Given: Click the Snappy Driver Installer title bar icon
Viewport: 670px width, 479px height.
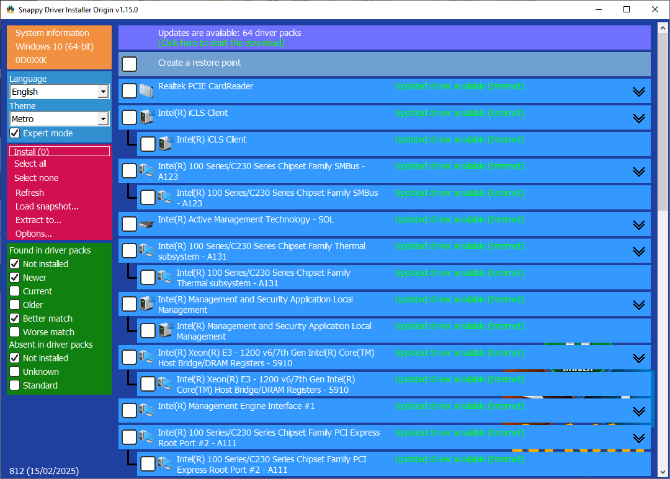Looking at the screenshot, I should (9, 9).
